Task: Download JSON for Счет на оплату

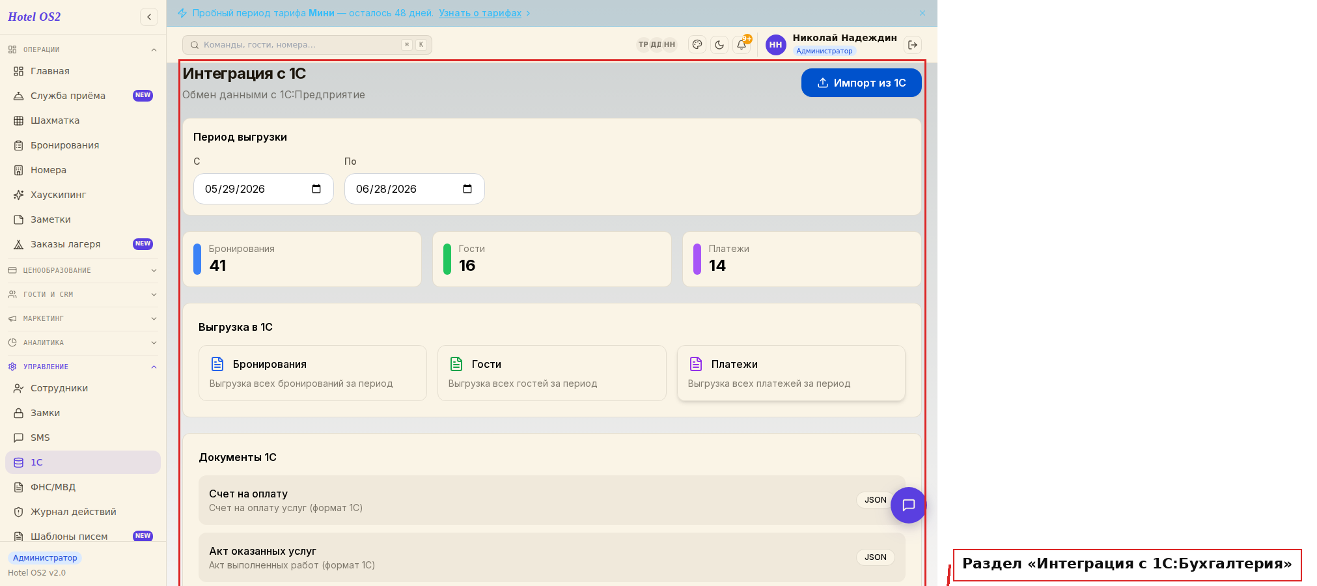Action: (875, 500)
